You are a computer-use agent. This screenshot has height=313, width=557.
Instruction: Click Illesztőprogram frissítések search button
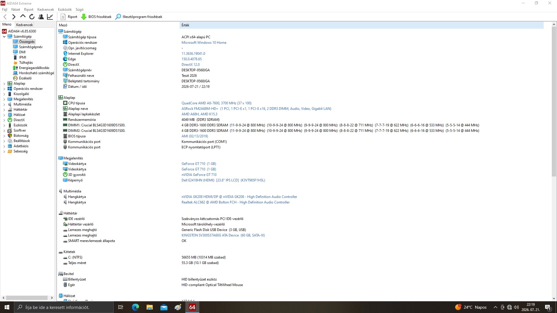[139, 17]
